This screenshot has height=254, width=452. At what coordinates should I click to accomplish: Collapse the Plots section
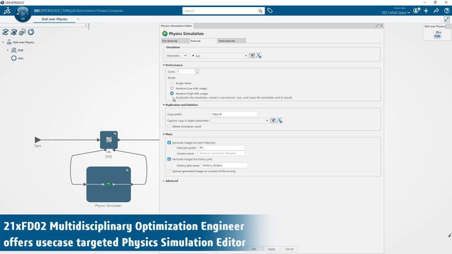pyautogui.click(x=164, y=134)
